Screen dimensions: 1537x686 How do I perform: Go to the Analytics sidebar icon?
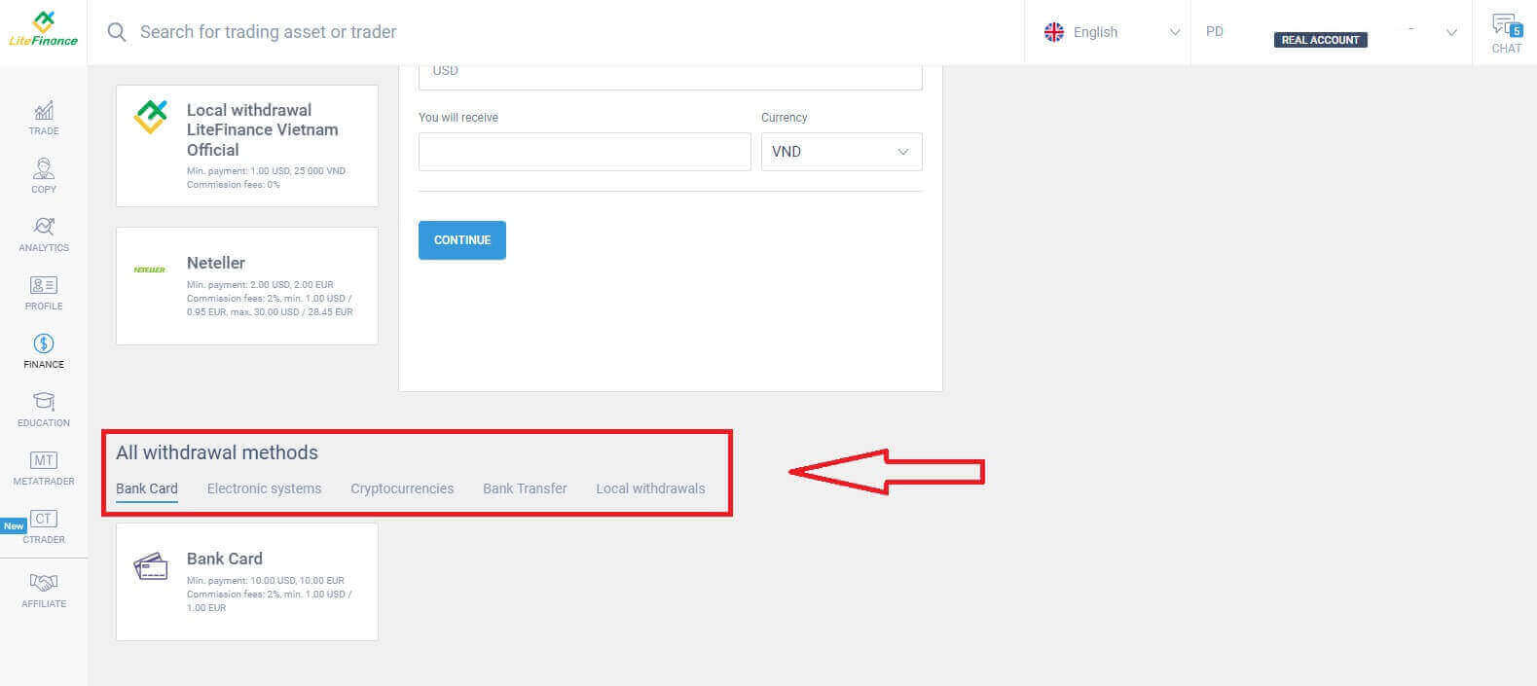coord(44,228)
